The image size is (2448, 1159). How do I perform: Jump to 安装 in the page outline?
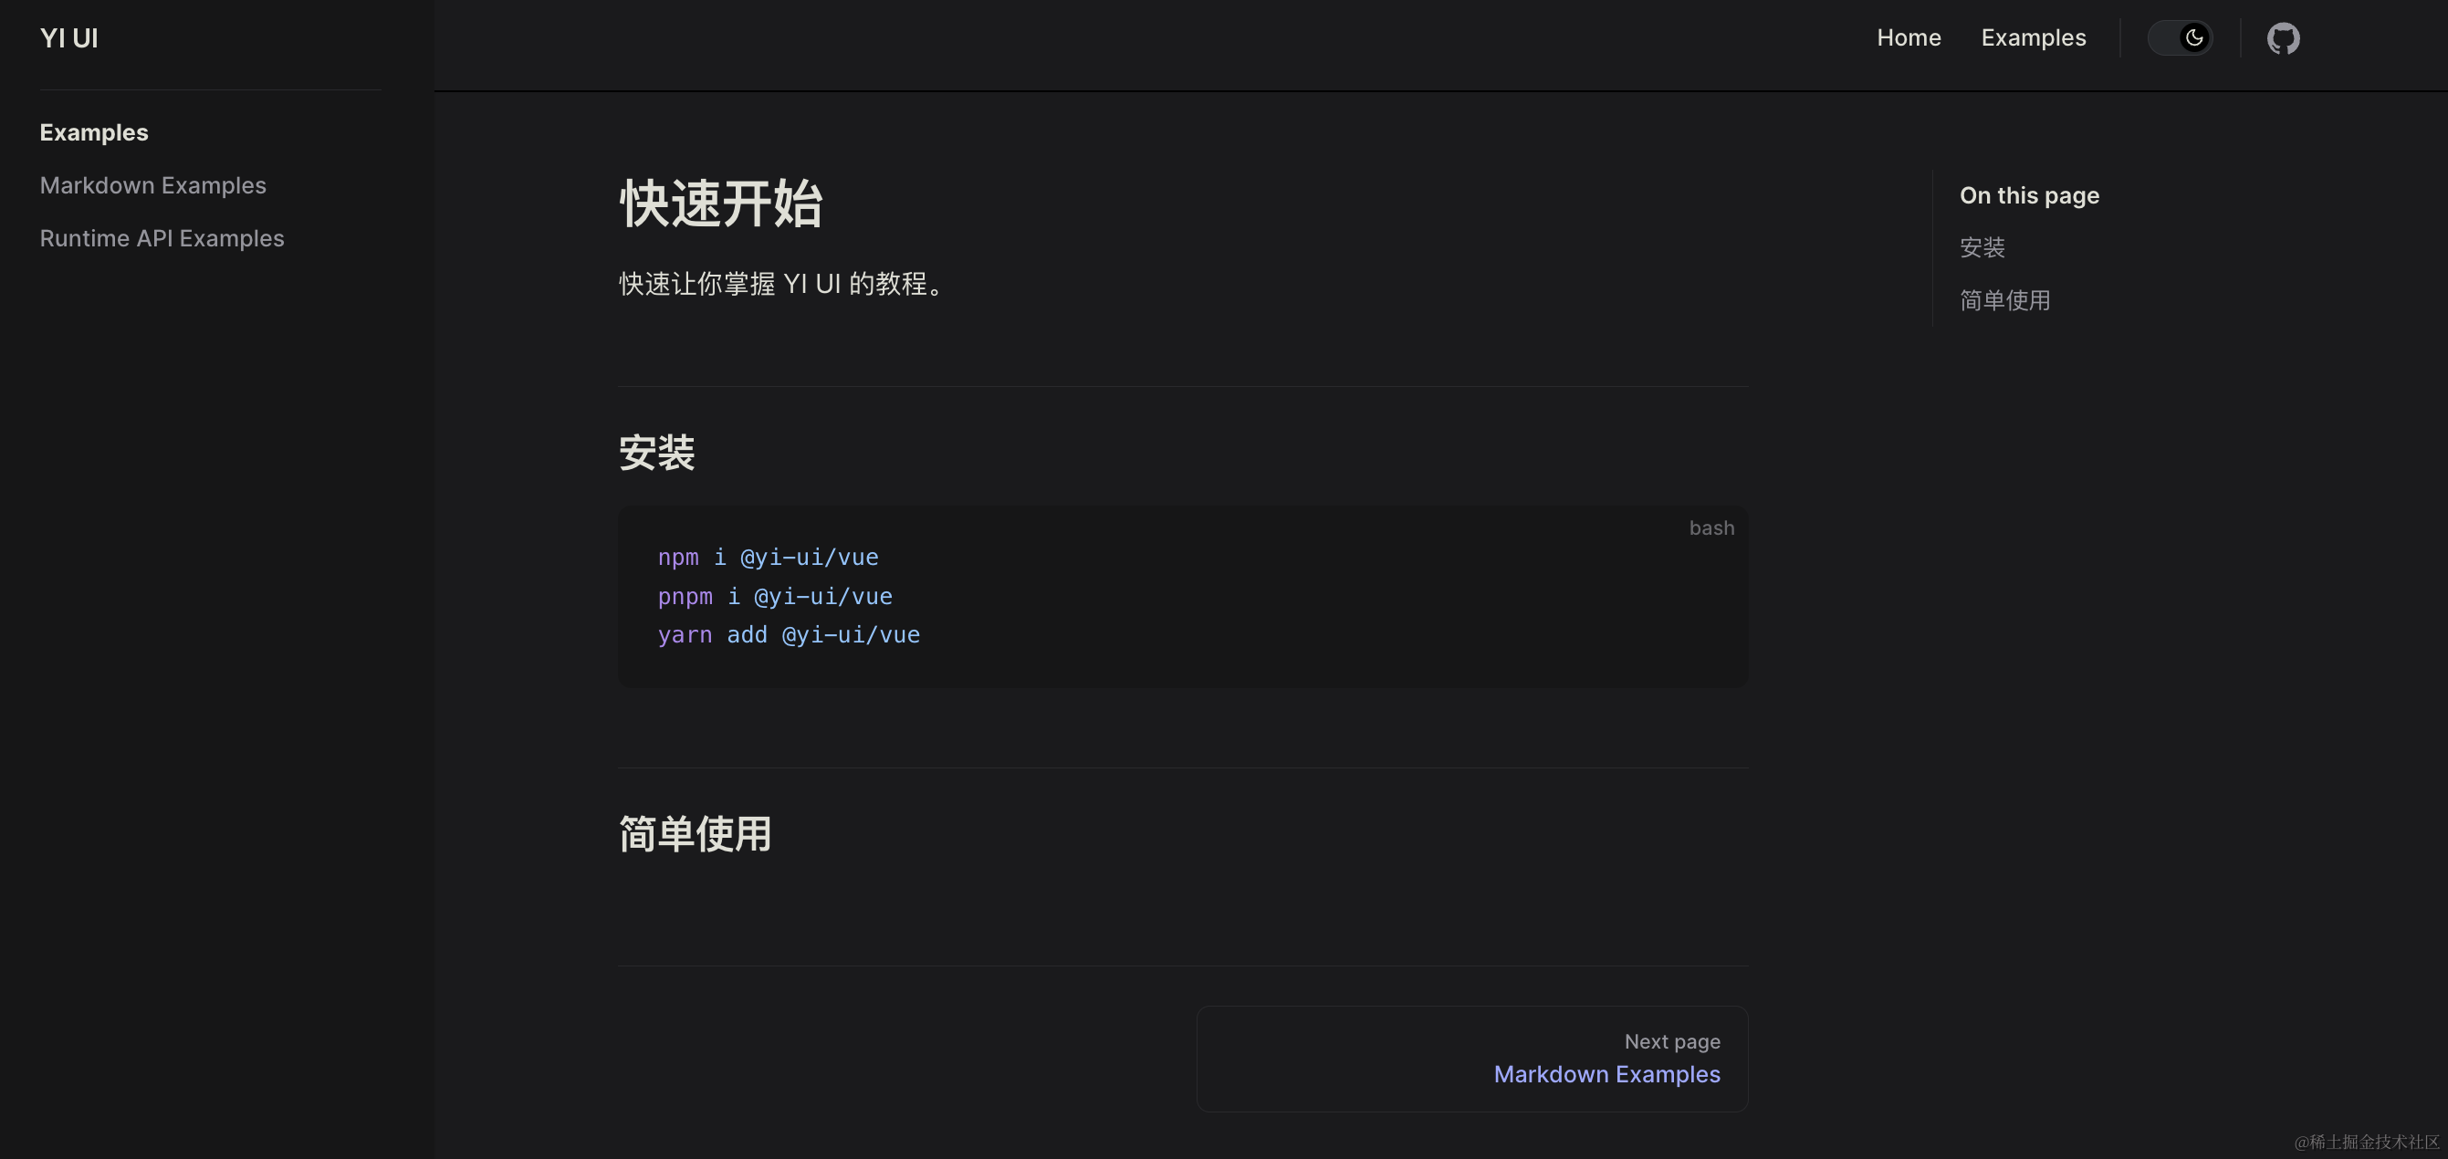pyautogui.click(x=1982, y=248)
